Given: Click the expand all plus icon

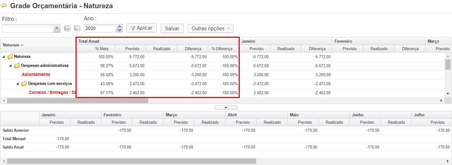Looking at the screenshot, I should click(67, 29).
